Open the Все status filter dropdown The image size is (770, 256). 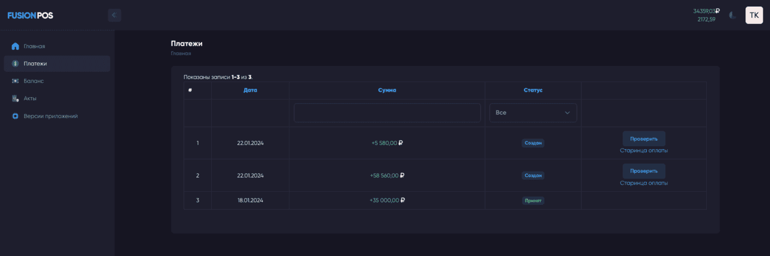(x=533, y=113)
